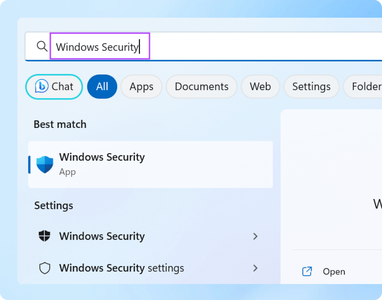The height and width of the screenshot is (300, 382).
Task: Click the search magnifier icon
Action: click(42, 46)
